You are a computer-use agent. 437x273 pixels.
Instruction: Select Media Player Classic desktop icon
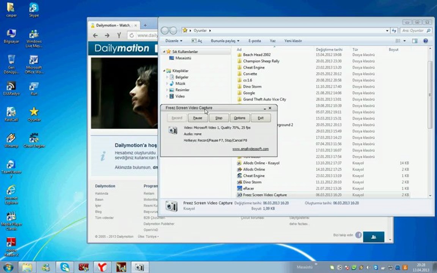[x=11, y=221]
